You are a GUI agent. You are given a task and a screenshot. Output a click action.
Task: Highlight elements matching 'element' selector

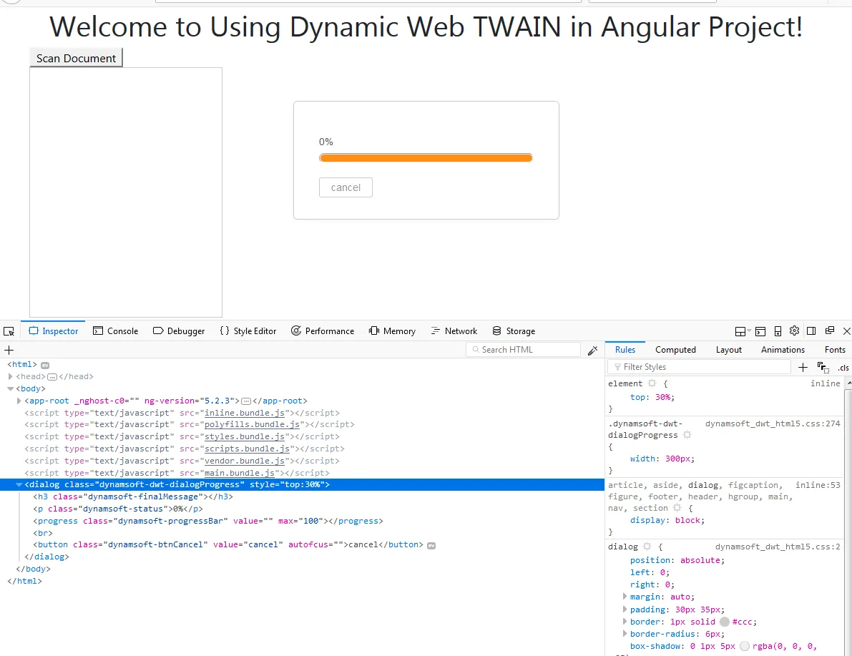tap(652, 383)
